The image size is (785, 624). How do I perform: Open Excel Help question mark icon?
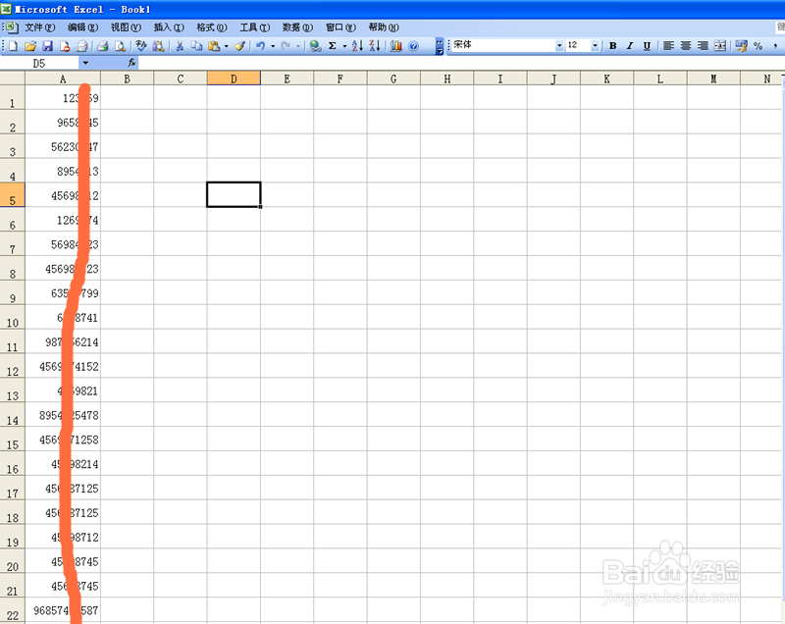pos(413,46)
